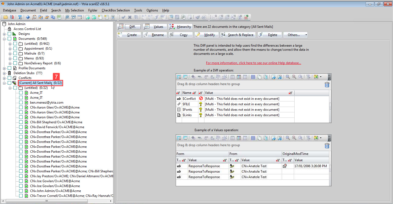Viewport: 393px width, 204px height.
Task: Select the CN=David Fenwick document row
Action: pos(57,127)
